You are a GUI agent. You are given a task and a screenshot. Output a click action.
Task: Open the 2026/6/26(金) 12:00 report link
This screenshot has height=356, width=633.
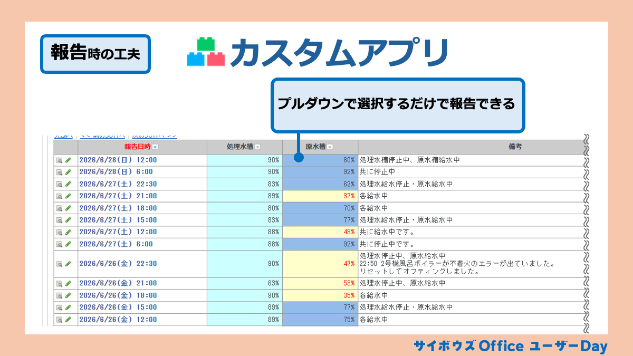pyautogui.click(x=118, y=320)
